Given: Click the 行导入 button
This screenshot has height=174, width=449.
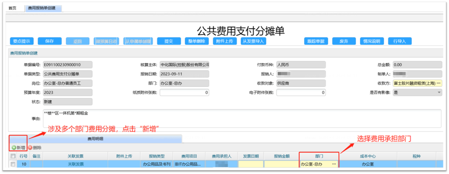Looking at the screenshot, I should (x=400, y=41).
